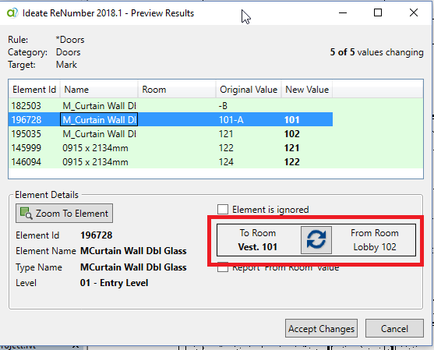The width and height of the screenshot is (434, 350).
Task: Sort by the Name column header
Action: coord(99,90)
